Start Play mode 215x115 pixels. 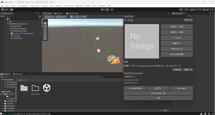pos(102,10)
